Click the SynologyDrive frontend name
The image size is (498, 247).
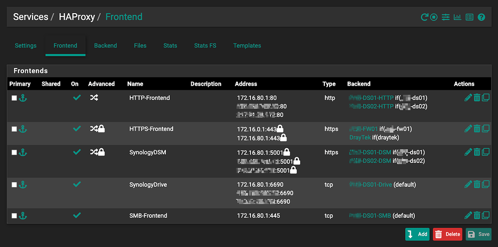(148, 184)
